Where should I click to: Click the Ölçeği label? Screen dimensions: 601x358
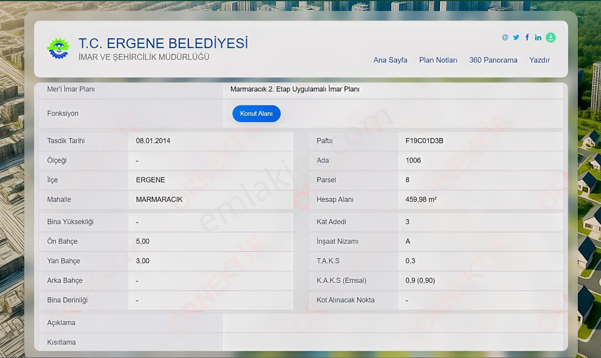(57, 160)
